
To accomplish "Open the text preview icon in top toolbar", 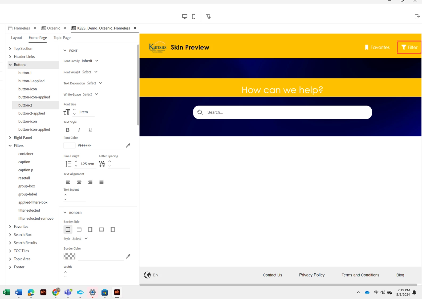I will [208, 17].
